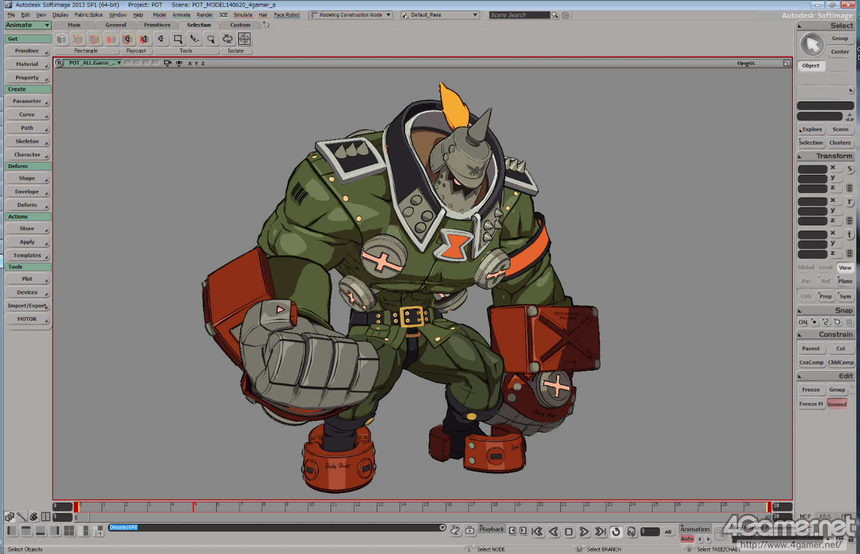Toggle the loop playback button
The height and width of the screenshot is (554, 860).
[x=616, y=531]
